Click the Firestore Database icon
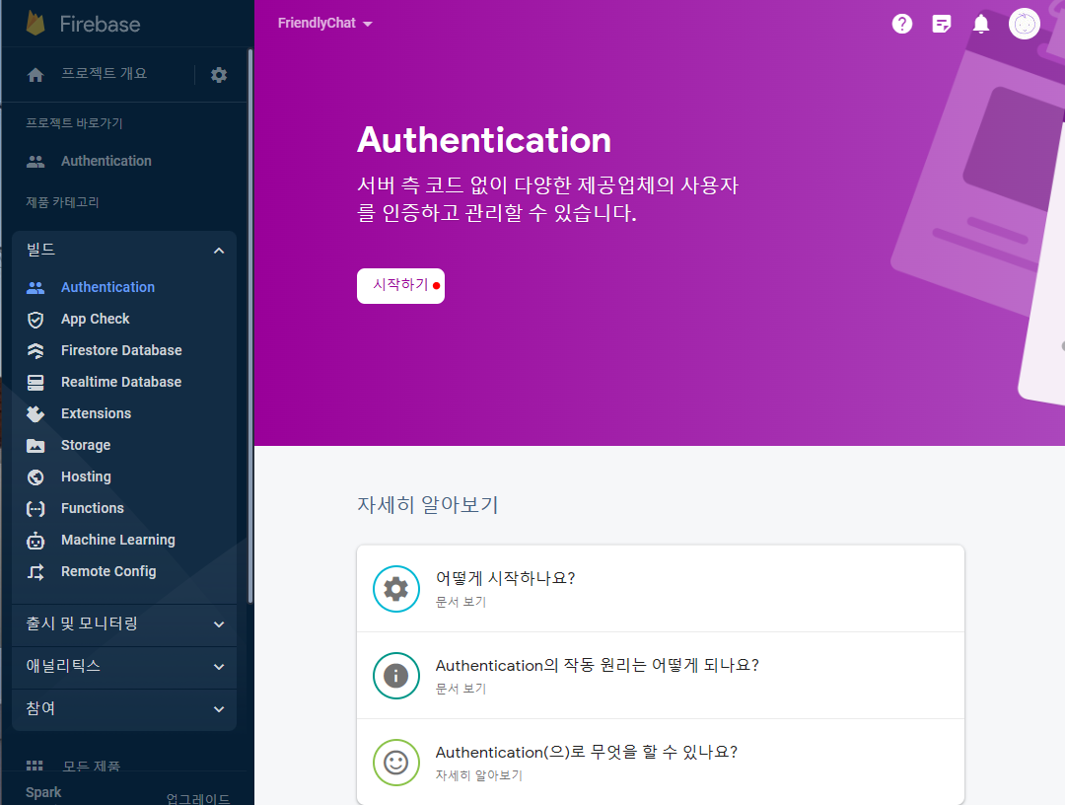Image resolution: width=1065 pixels, height=805 pixels. pos(35,351)
